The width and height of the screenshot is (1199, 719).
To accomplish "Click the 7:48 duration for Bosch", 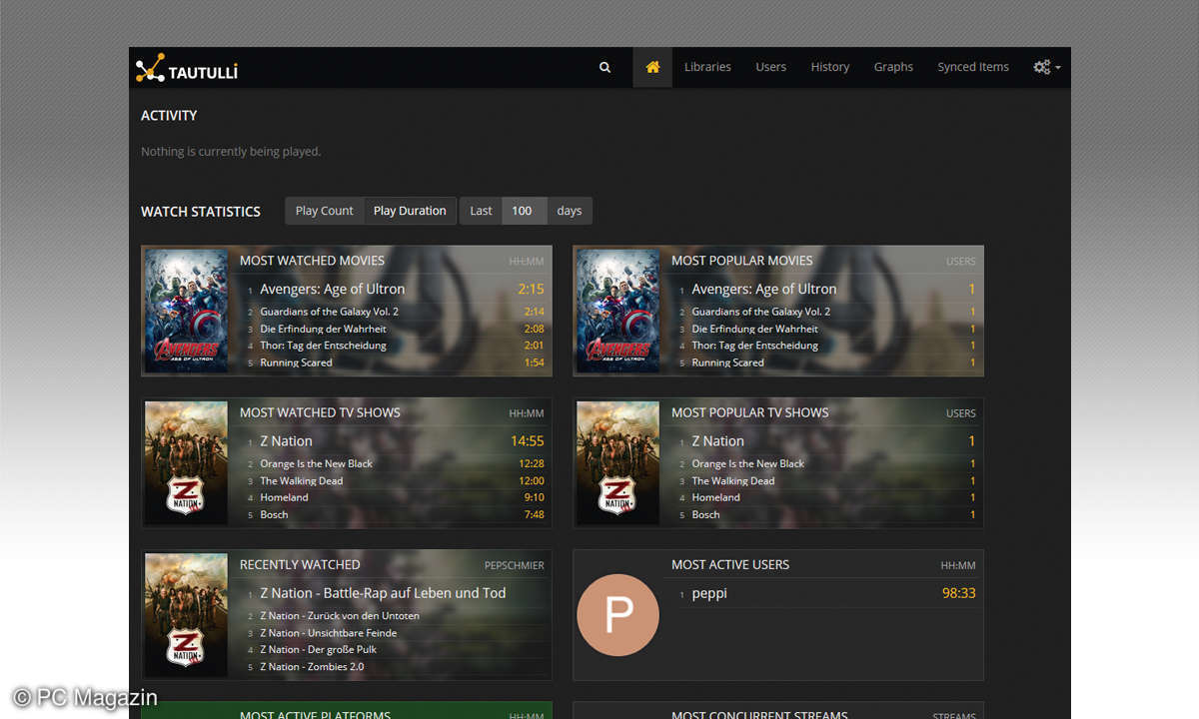I will [535, 514].
